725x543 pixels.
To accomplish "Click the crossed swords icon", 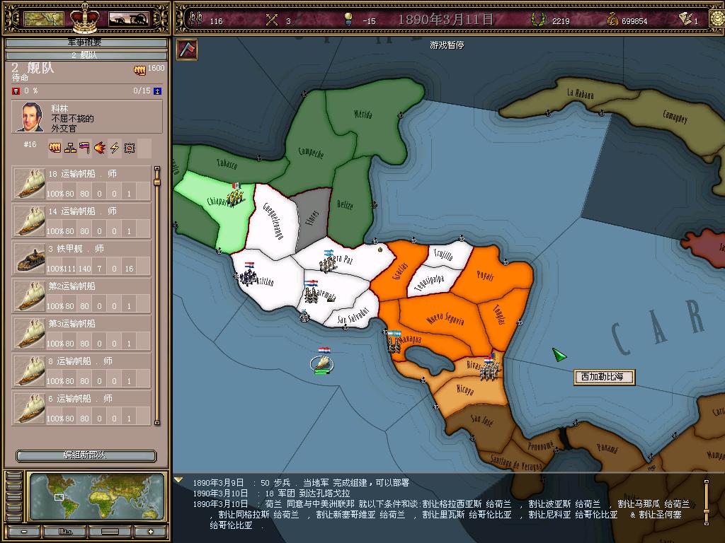I will 272,20.
